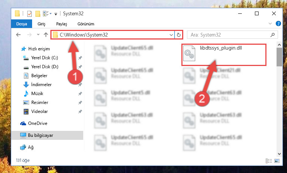
Task: Switch to the Görünüm tab
Action: [86, 24]
